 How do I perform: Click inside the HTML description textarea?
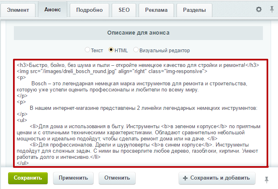pos(141,113)
